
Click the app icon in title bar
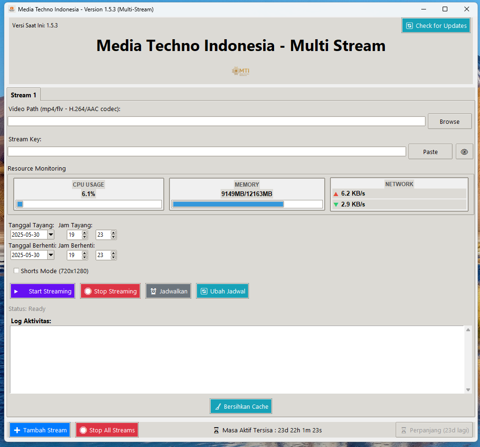[x=12, y=9]
